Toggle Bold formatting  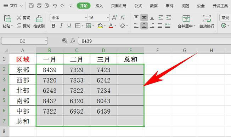point(53,26)
